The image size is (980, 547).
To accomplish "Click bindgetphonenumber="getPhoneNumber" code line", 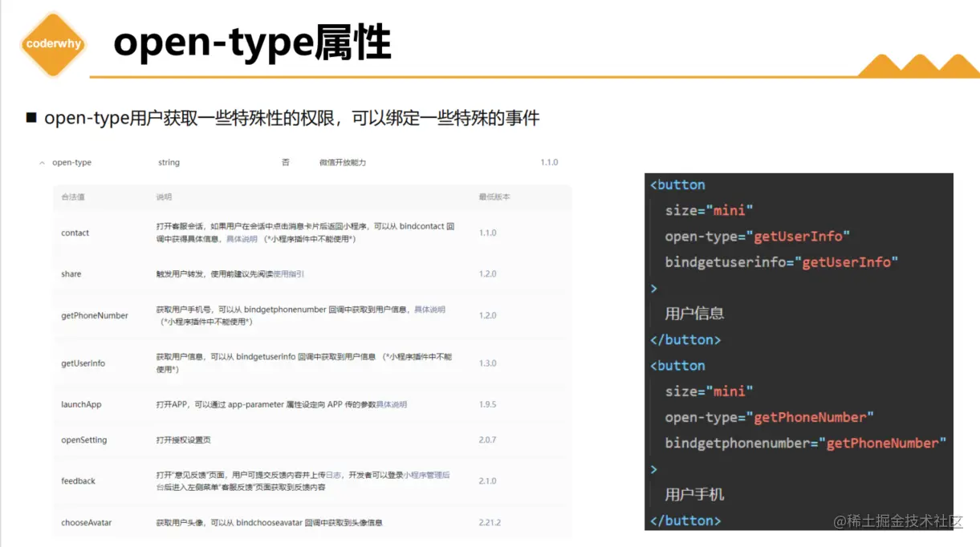I will pos(805,444).
